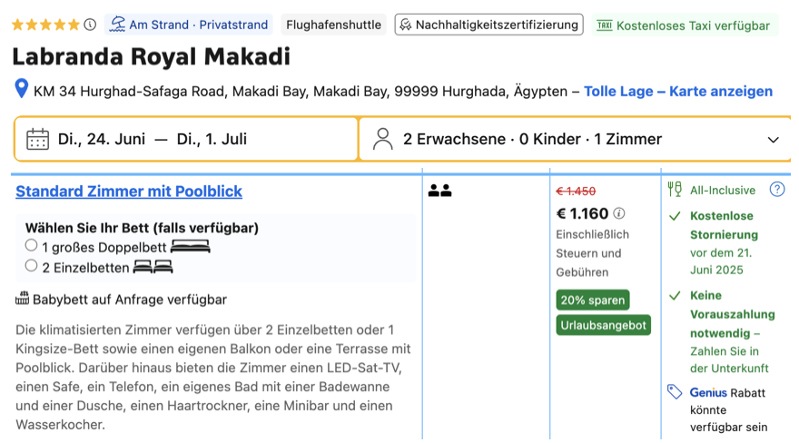Click the Genius discount tag icon

[x=675, y=391]
